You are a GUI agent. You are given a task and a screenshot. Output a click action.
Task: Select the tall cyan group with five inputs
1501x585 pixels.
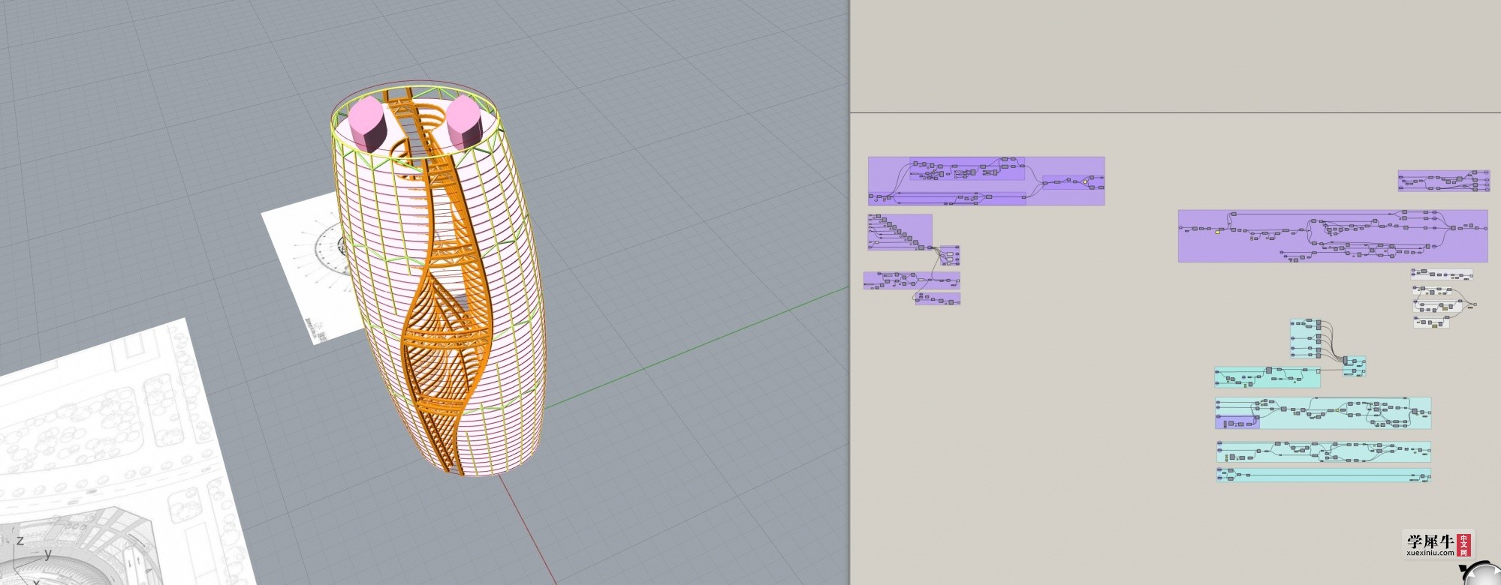1307,339
